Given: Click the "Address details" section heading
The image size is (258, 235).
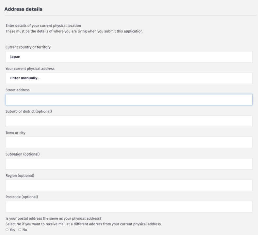Looking at the screenshot, I should click(24, 8).
